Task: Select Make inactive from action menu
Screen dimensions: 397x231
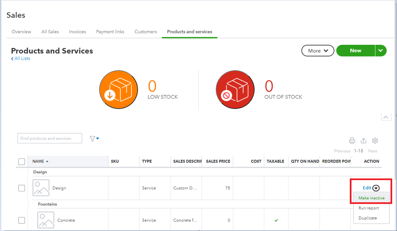Action: pos(371,198)
